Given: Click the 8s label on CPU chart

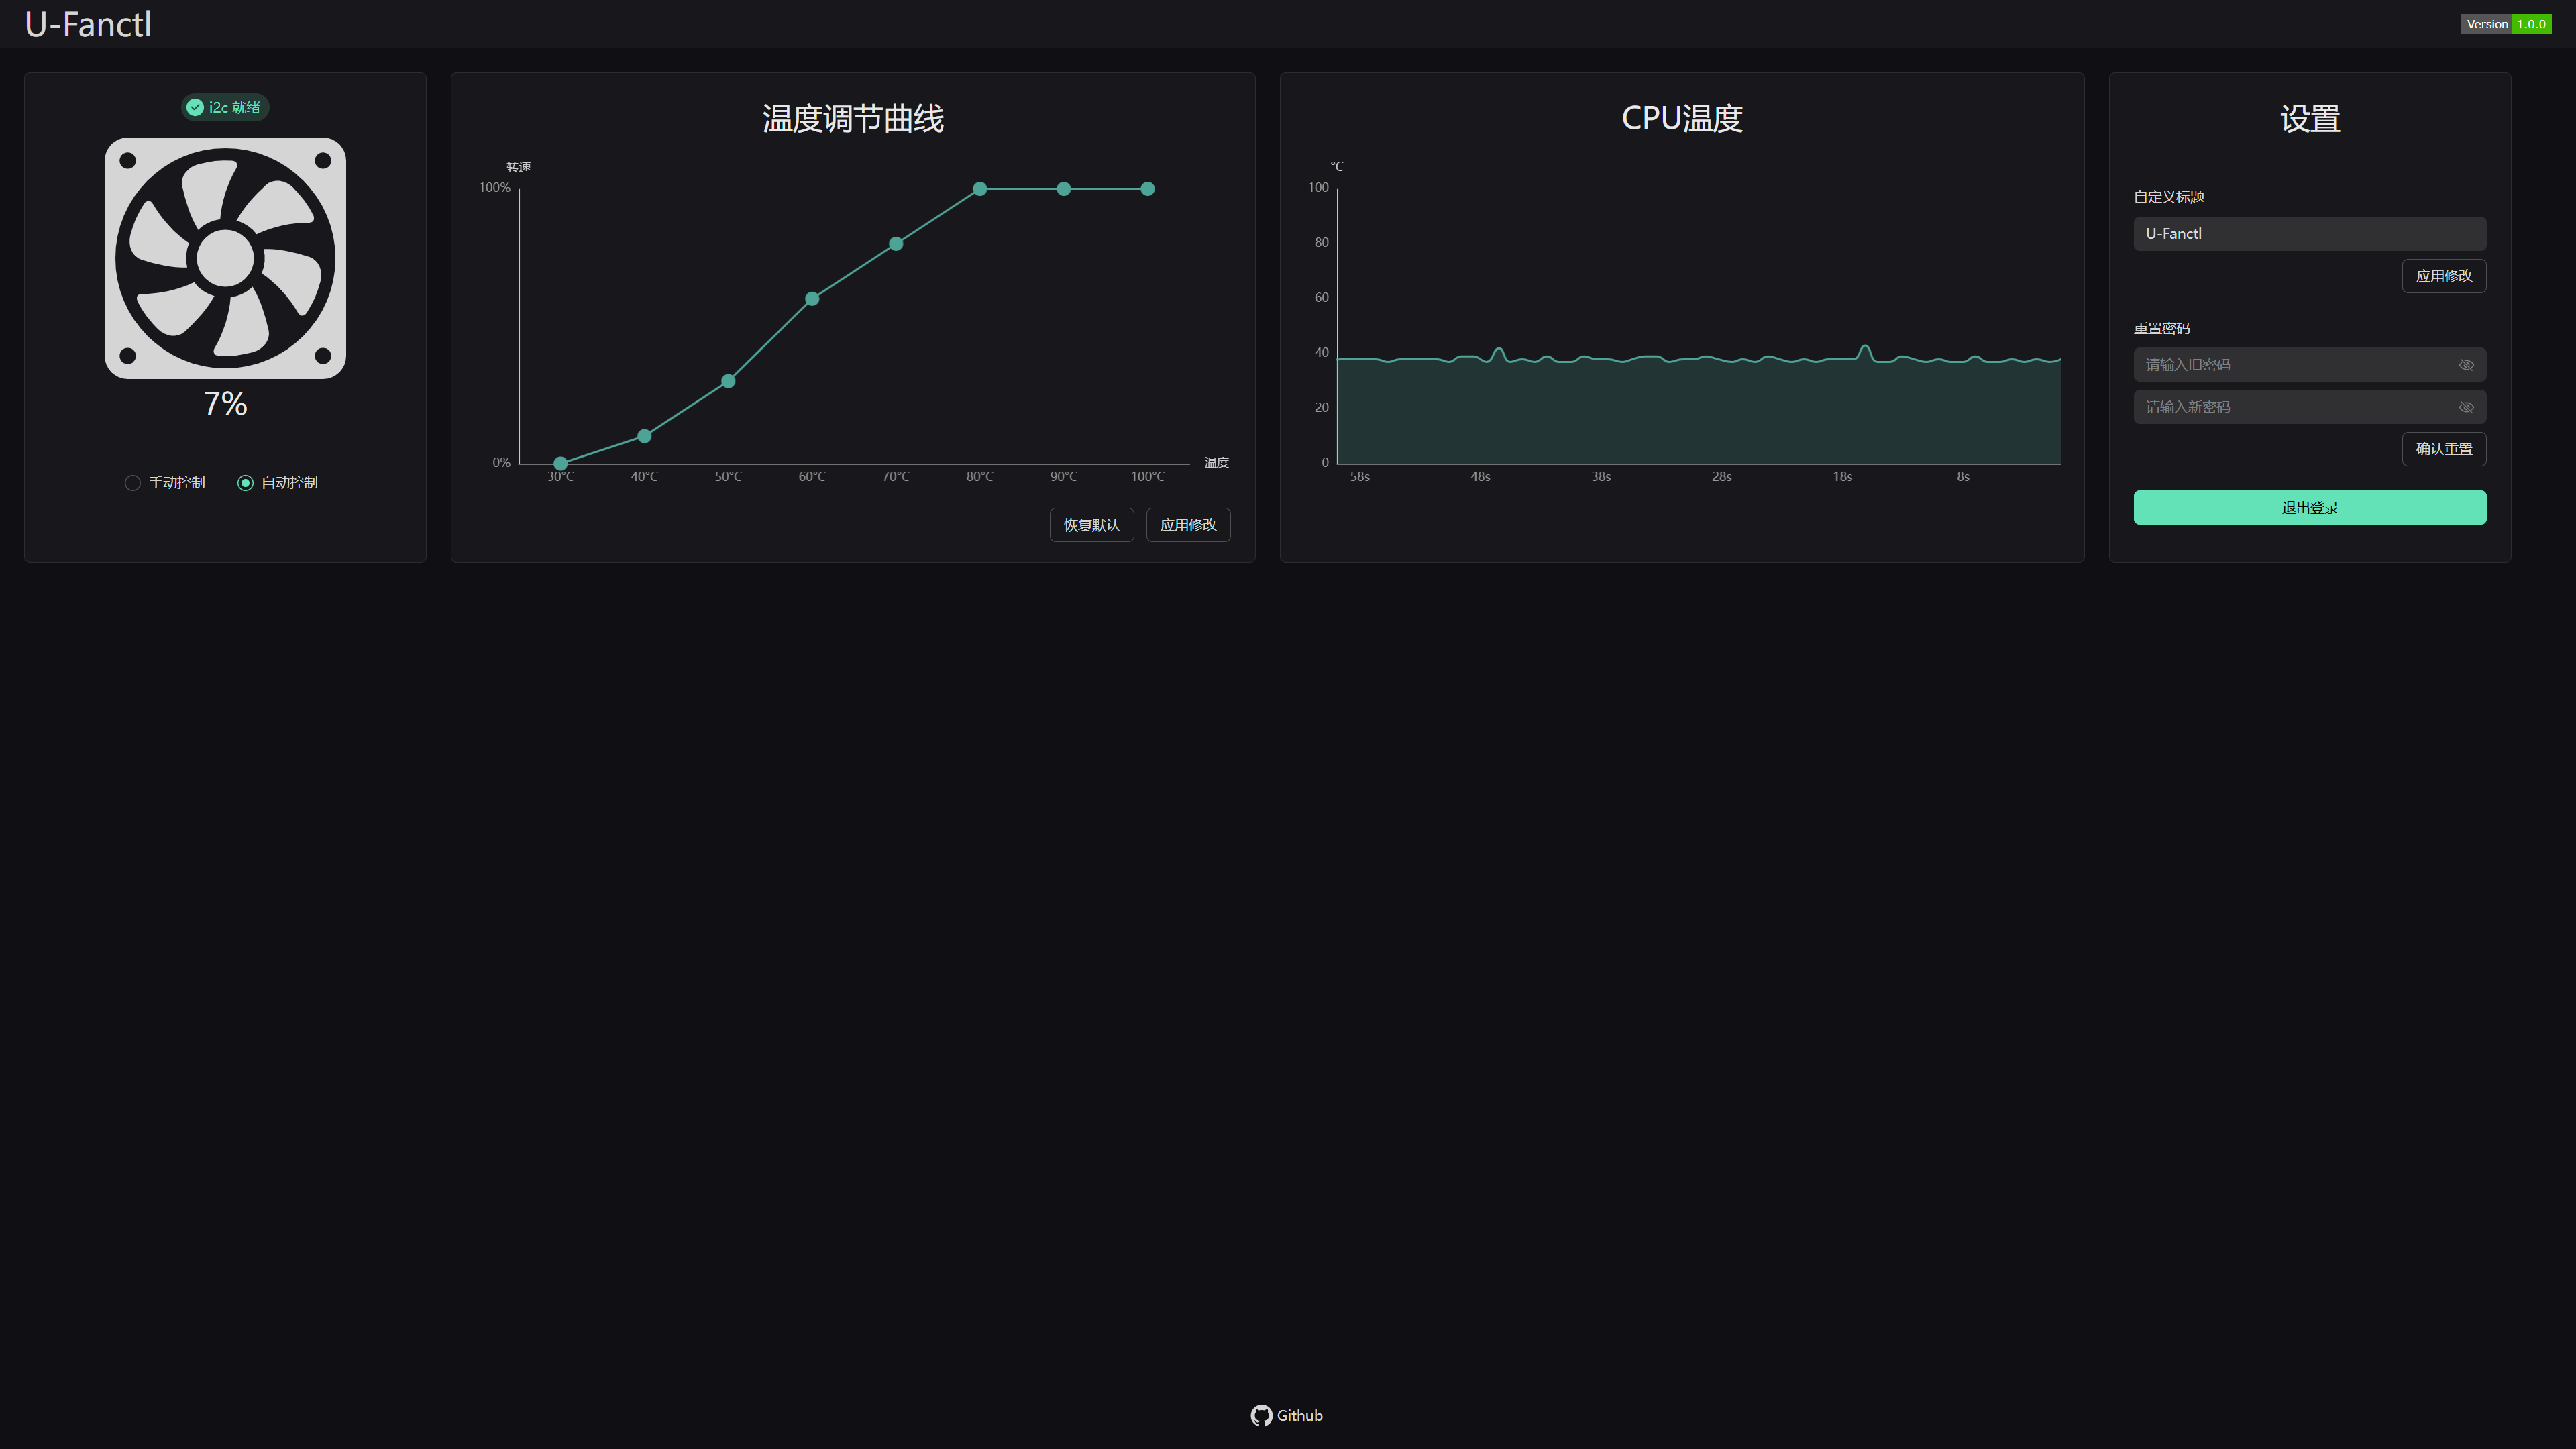Looking at the screenshot, I should click(1963, 477).
